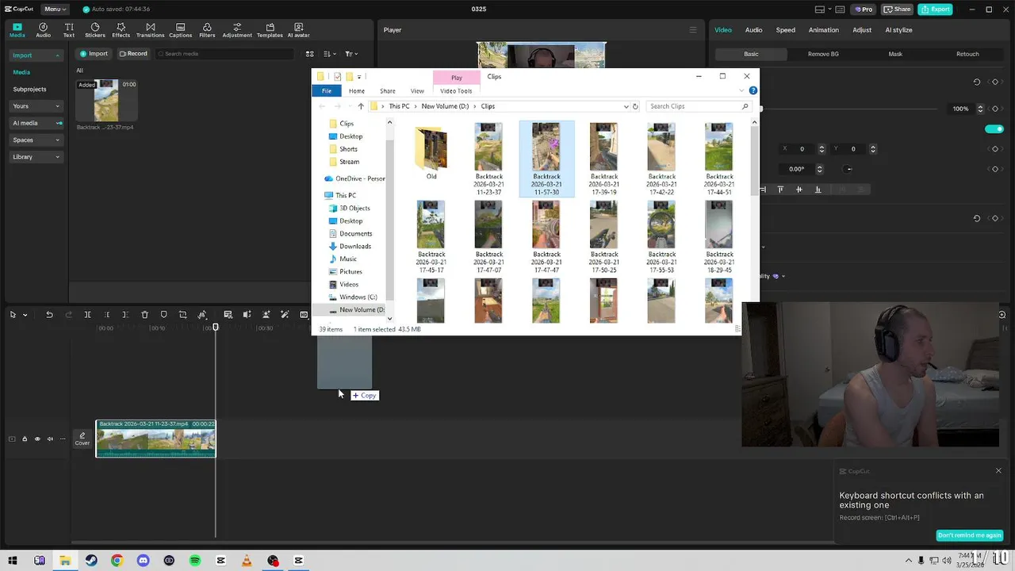Click the split clip tool in timeline toolbar

(87, 315)
